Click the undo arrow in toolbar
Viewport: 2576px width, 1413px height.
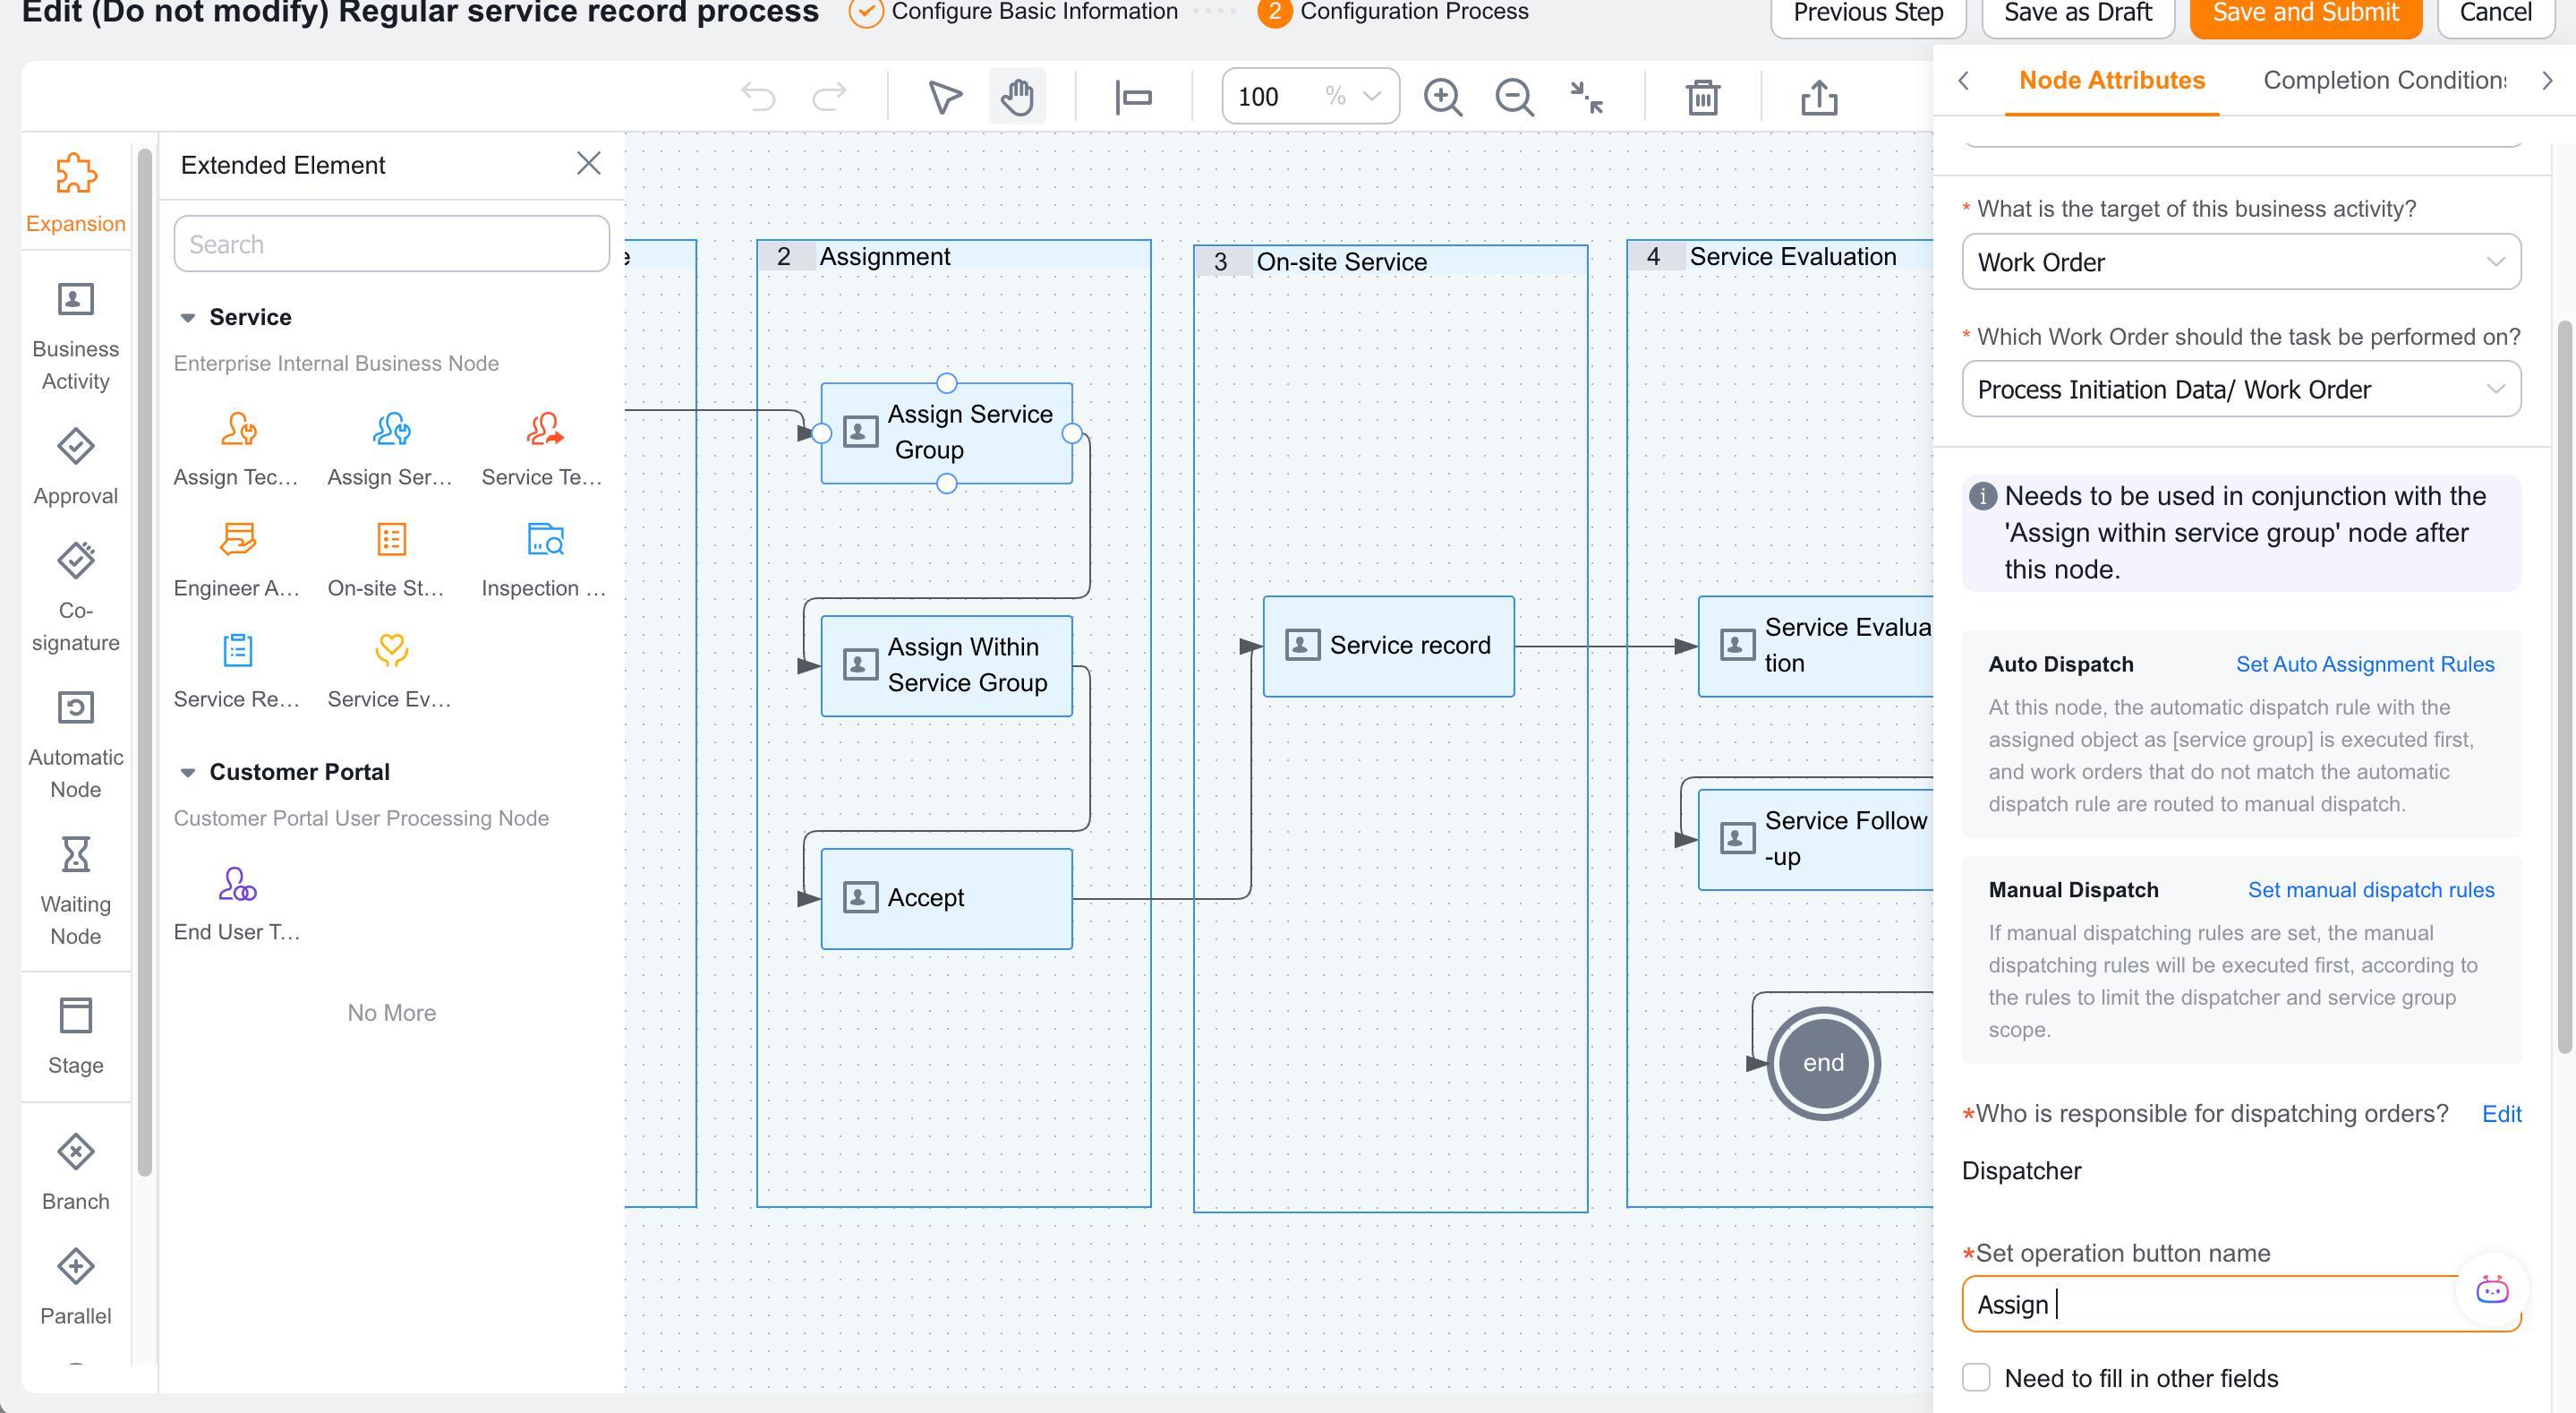[x=758, y=97]
